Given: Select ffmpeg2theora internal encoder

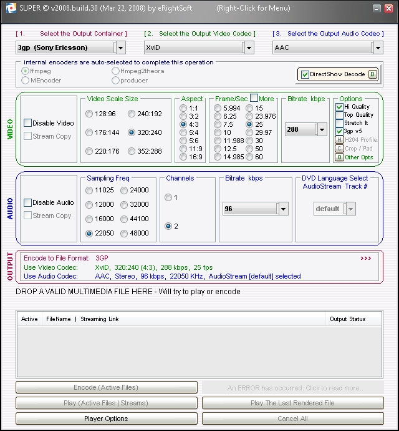Looking at the screenshot, I should click(x=115, y=71).
